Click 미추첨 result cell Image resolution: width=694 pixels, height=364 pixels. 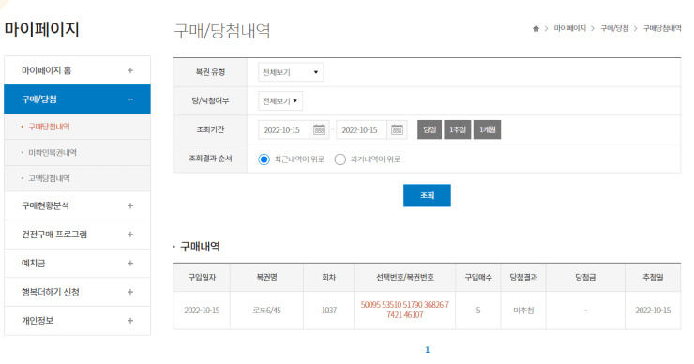click(523, 311)
